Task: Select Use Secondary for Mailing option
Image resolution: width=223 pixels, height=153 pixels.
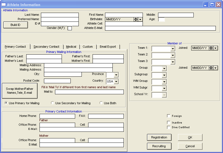Action: point(53,103)
